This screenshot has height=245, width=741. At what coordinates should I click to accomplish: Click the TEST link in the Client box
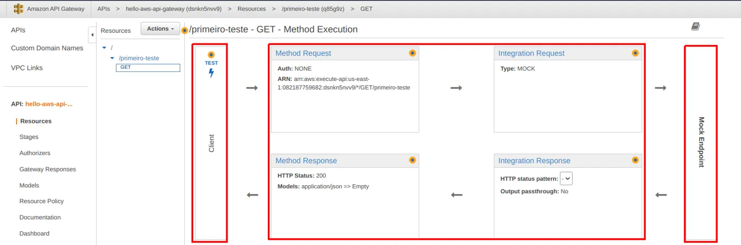pyautogui.click(x=211, y=63)
